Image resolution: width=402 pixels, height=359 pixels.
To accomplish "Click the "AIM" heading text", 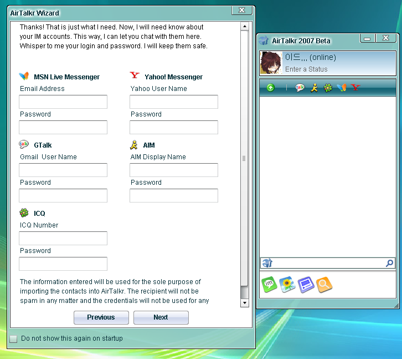I will (149, 145).
